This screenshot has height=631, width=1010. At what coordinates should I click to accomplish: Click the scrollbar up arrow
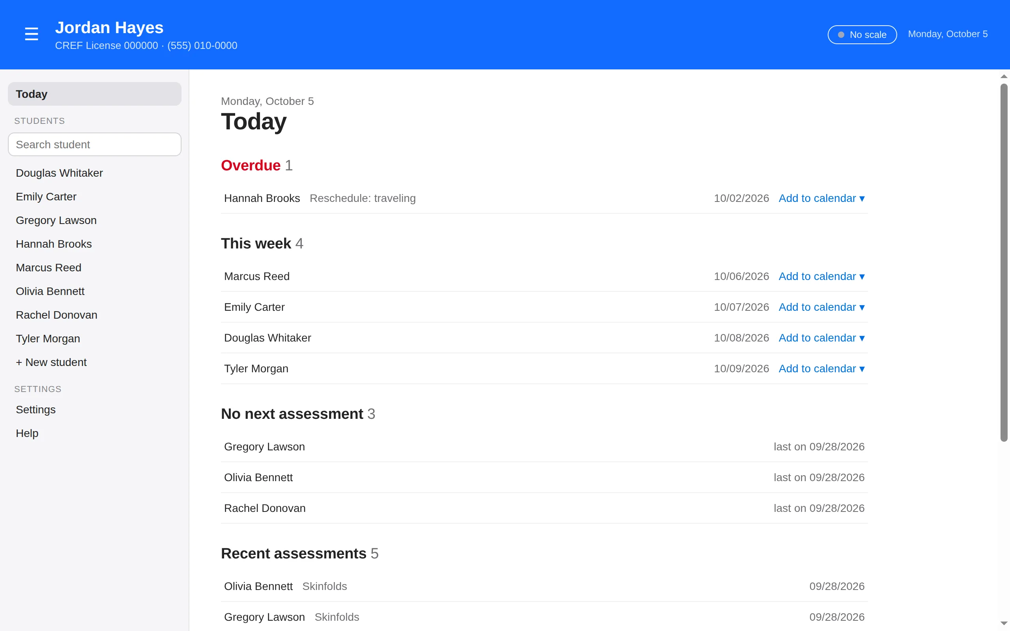tap(1004, 77)
